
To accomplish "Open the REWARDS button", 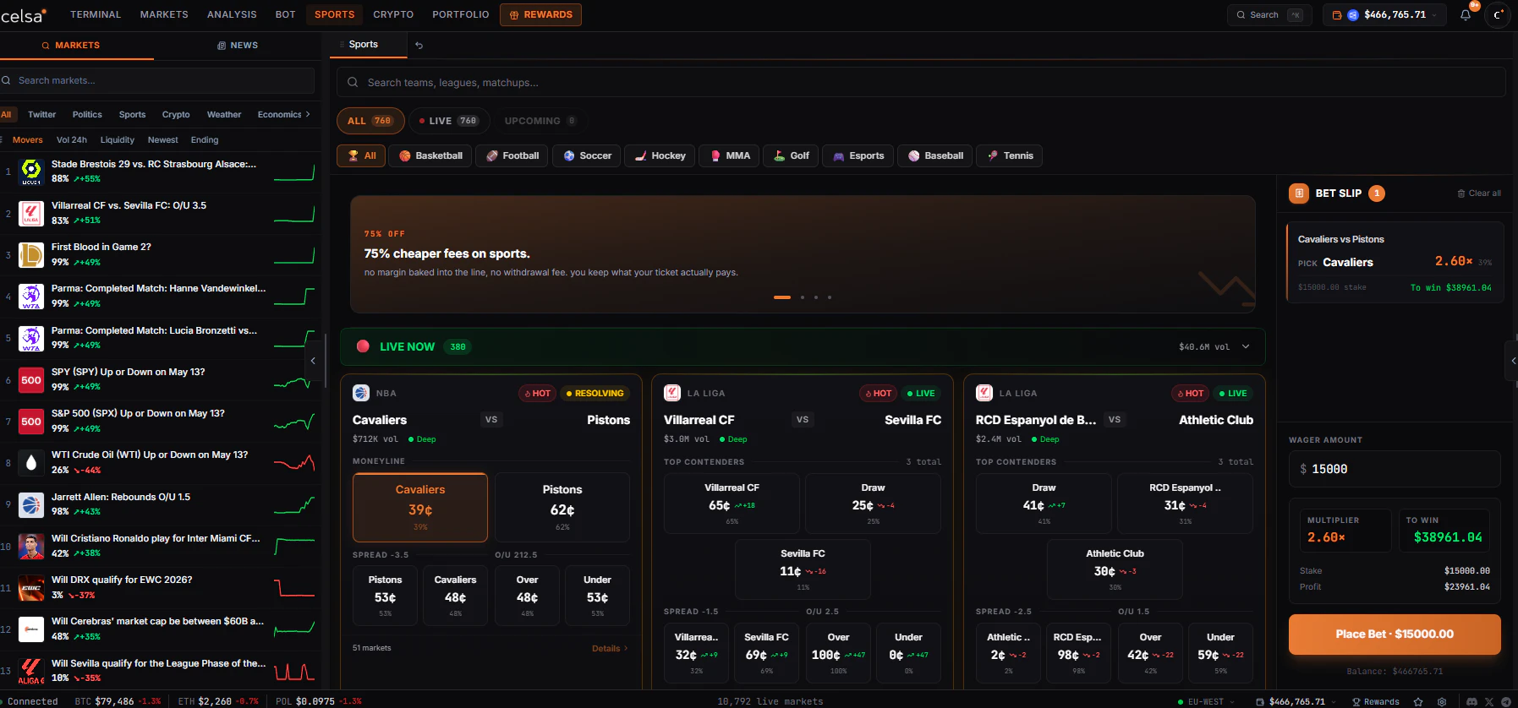I will pos(540,14).
